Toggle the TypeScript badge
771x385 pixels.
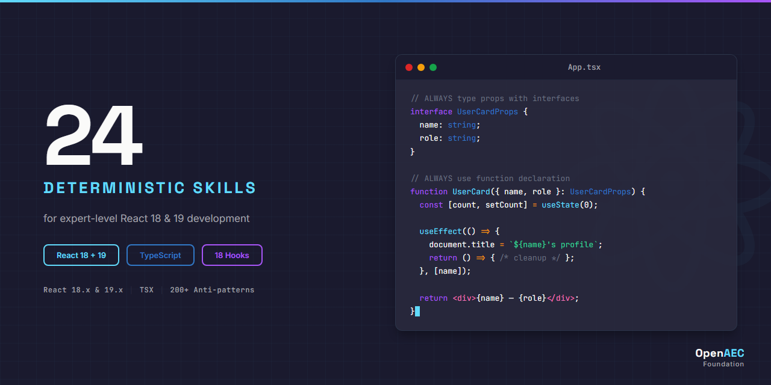coord(160,255)
